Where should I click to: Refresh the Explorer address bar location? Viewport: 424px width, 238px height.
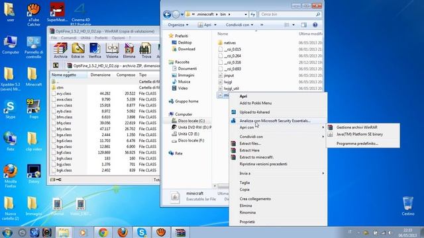[253, 15]
